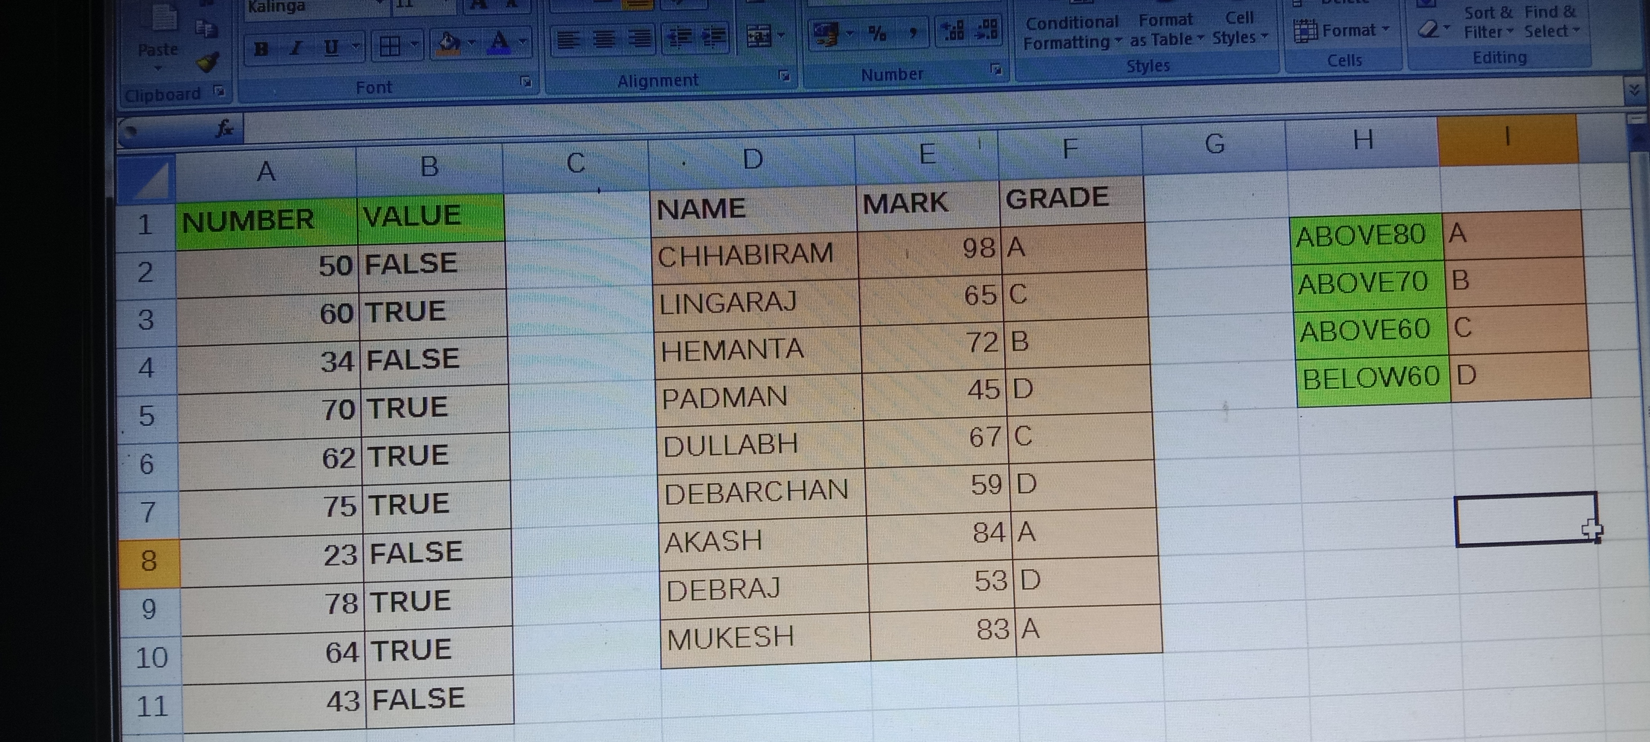Toggle Bold formatting

[x=261, y=49]
